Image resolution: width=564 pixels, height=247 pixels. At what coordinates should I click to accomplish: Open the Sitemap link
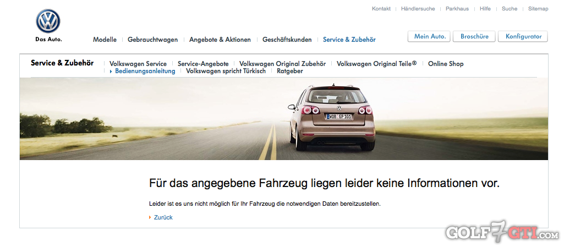click(x=538, y=9)
